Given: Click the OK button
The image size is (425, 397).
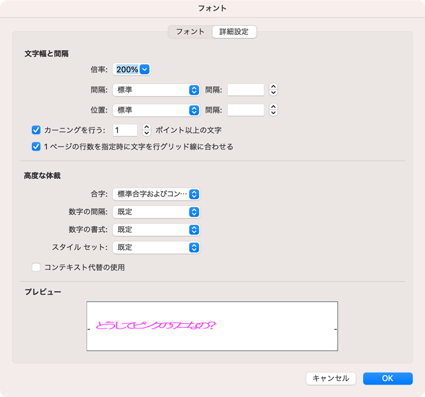Looking at the screenshot, I should (x=388, y=379).
